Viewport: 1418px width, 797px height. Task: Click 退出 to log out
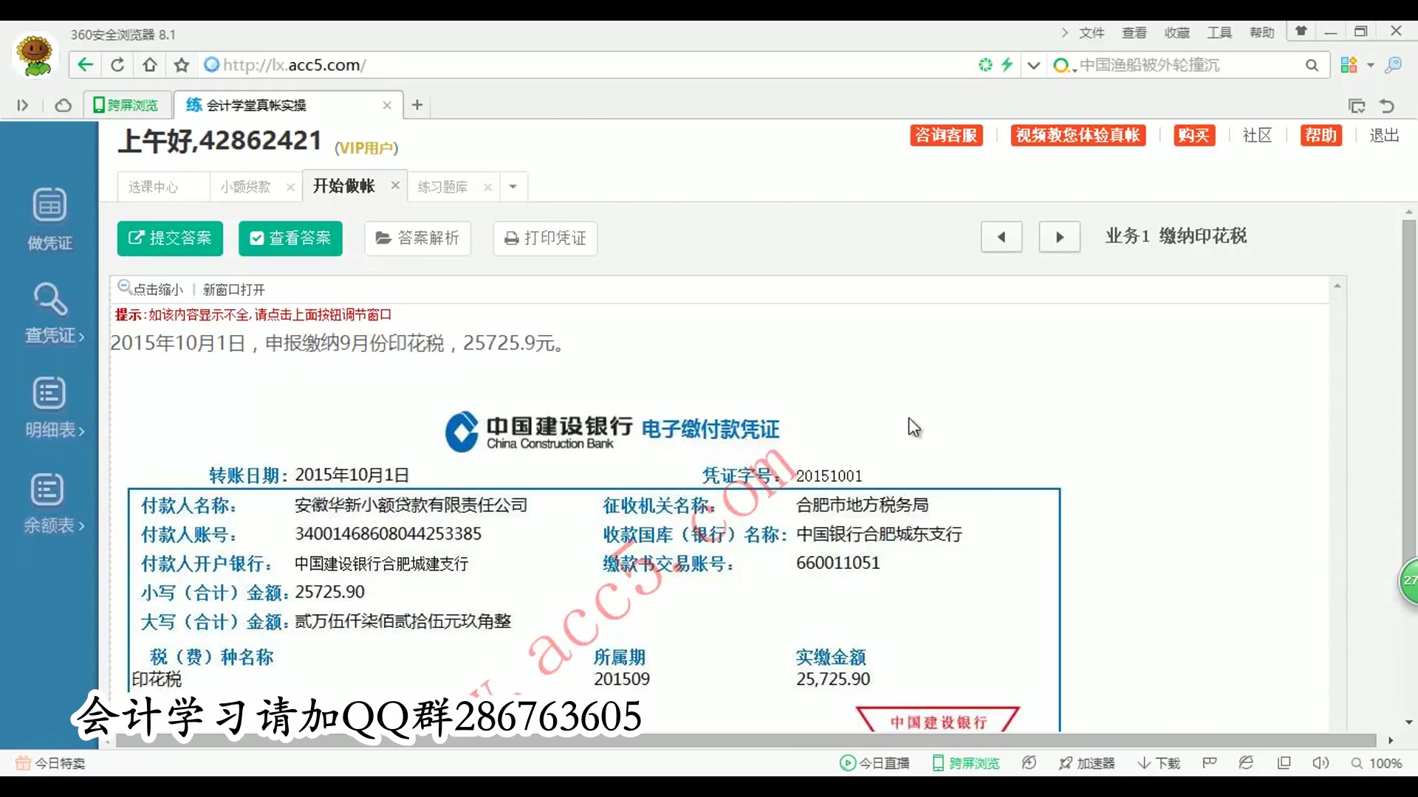[x=1384, y=136]
